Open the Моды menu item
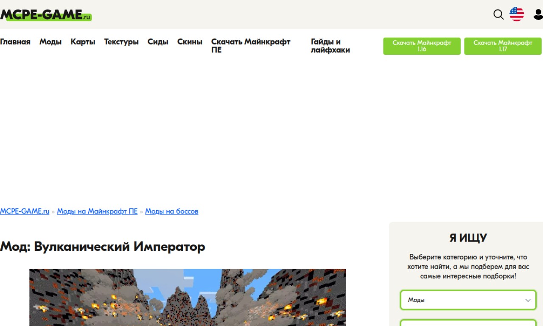The width and height of the screenshot is (543, 326). click(x=50, y=42)
